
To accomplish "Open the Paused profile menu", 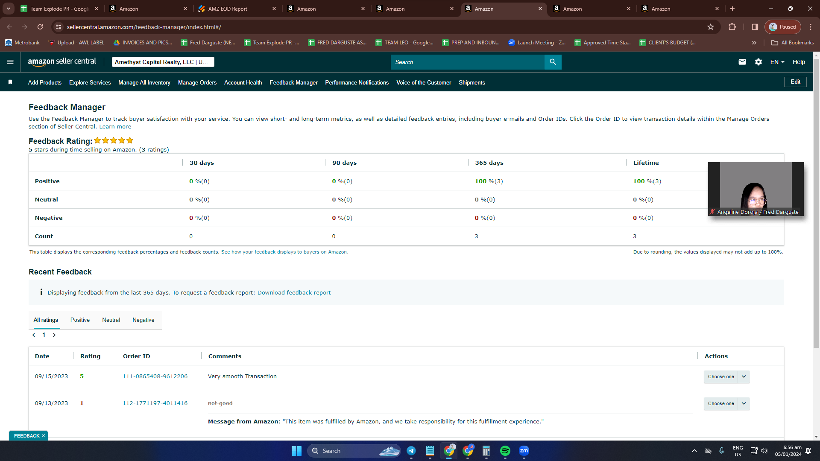I will [x=783, y=27].
